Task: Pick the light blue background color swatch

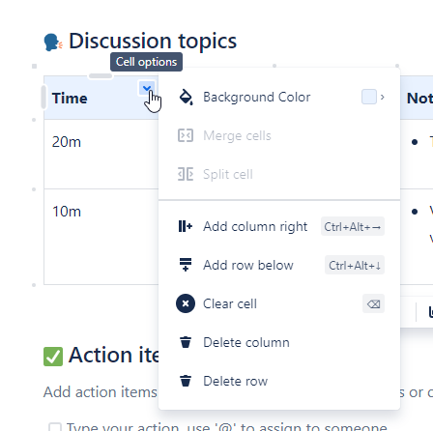Action: 369,97
